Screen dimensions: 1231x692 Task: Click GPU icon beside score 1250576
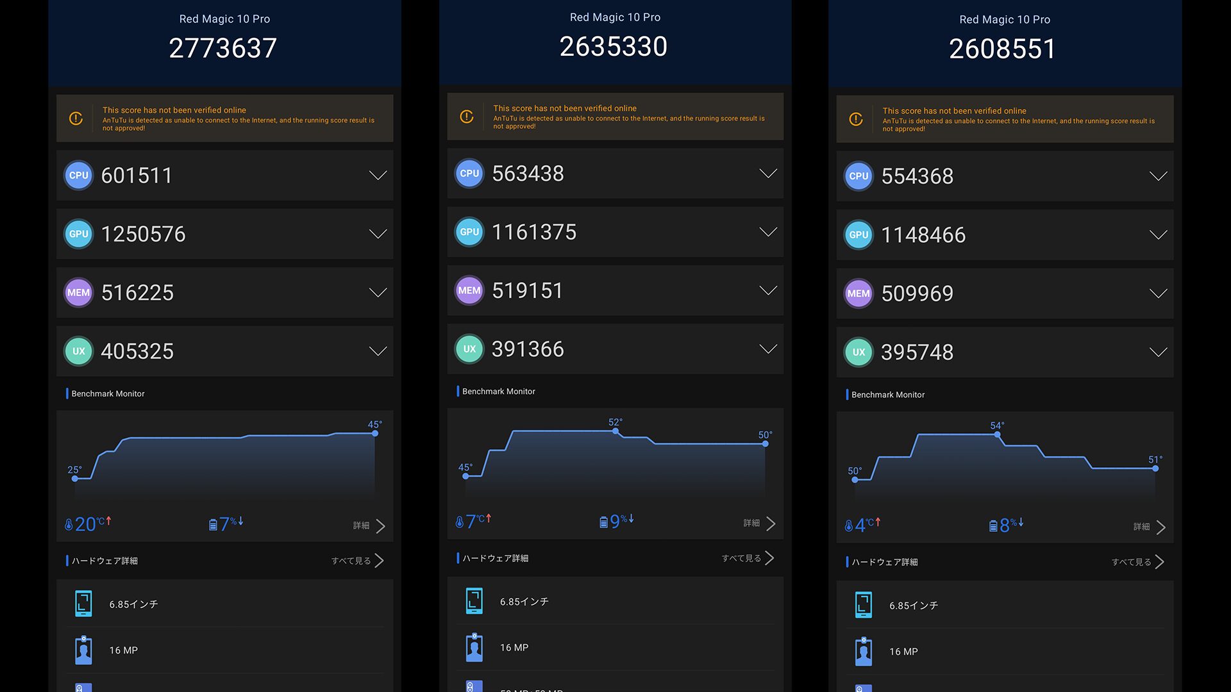coord(79,234)
